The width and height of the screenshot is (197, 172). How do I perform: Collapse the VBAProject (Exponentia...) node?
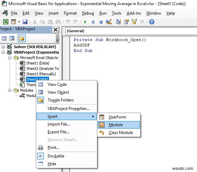pyautogui.click(x=3, y=52)
